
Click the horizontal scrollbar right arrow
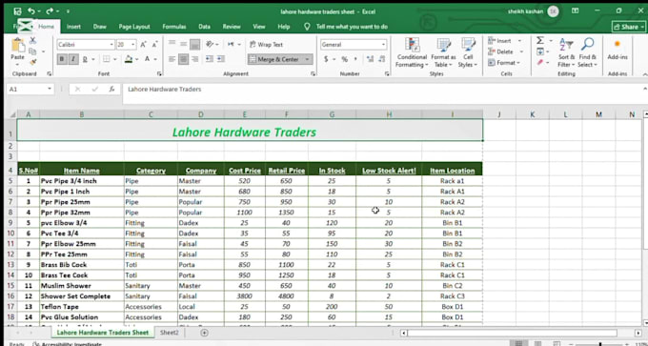coord(638,333)
